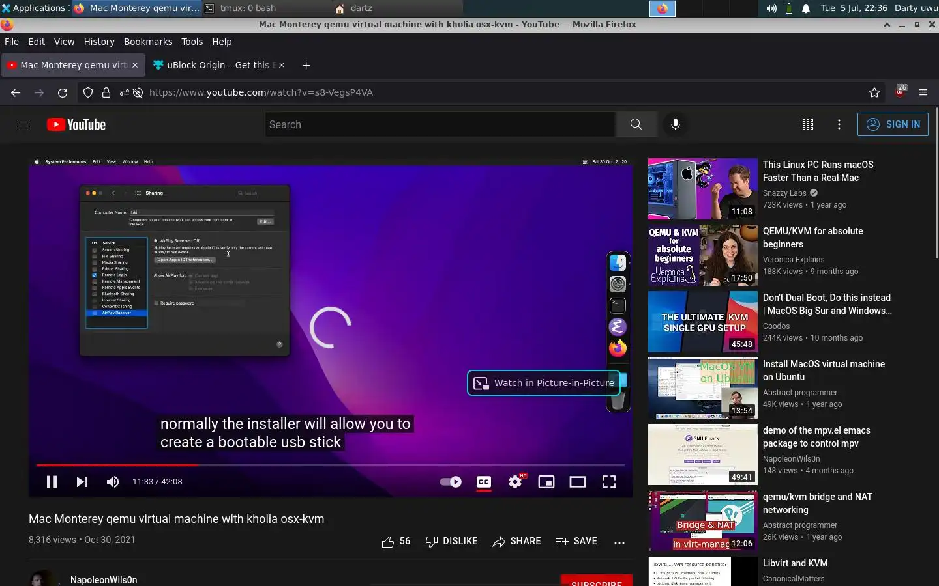Image resolution: width=939 pixels, height=586 pixels.
Task: Click the DISLIKE button
Action: [451, 541]
